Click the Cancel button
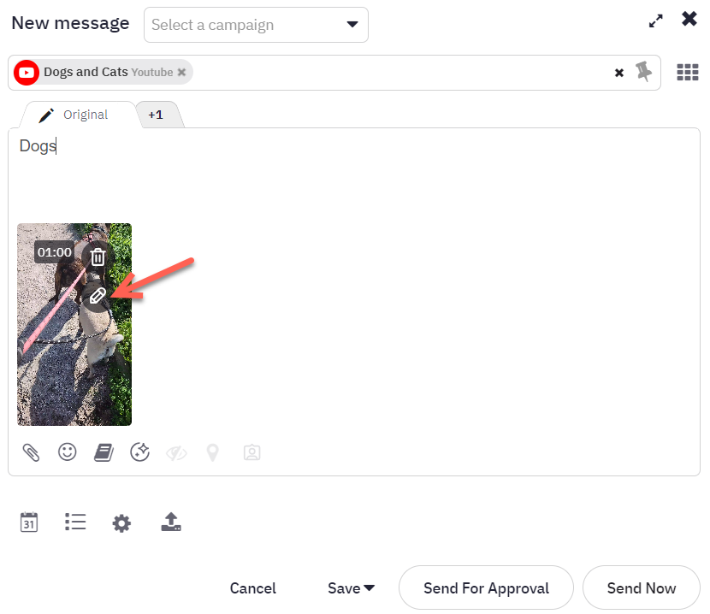 (x=252, y=588)
